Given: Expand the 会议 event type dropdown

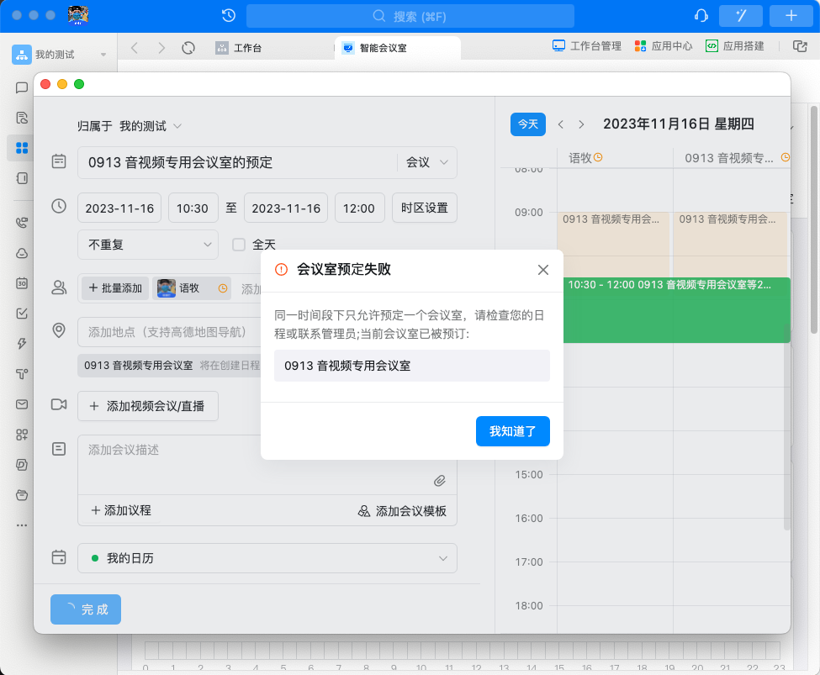Looking at the screenshot, I should pos(427,163).
